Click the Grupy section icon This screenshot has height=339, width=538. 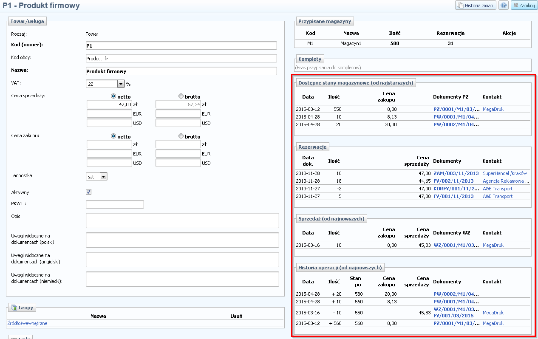coord(14,308)
